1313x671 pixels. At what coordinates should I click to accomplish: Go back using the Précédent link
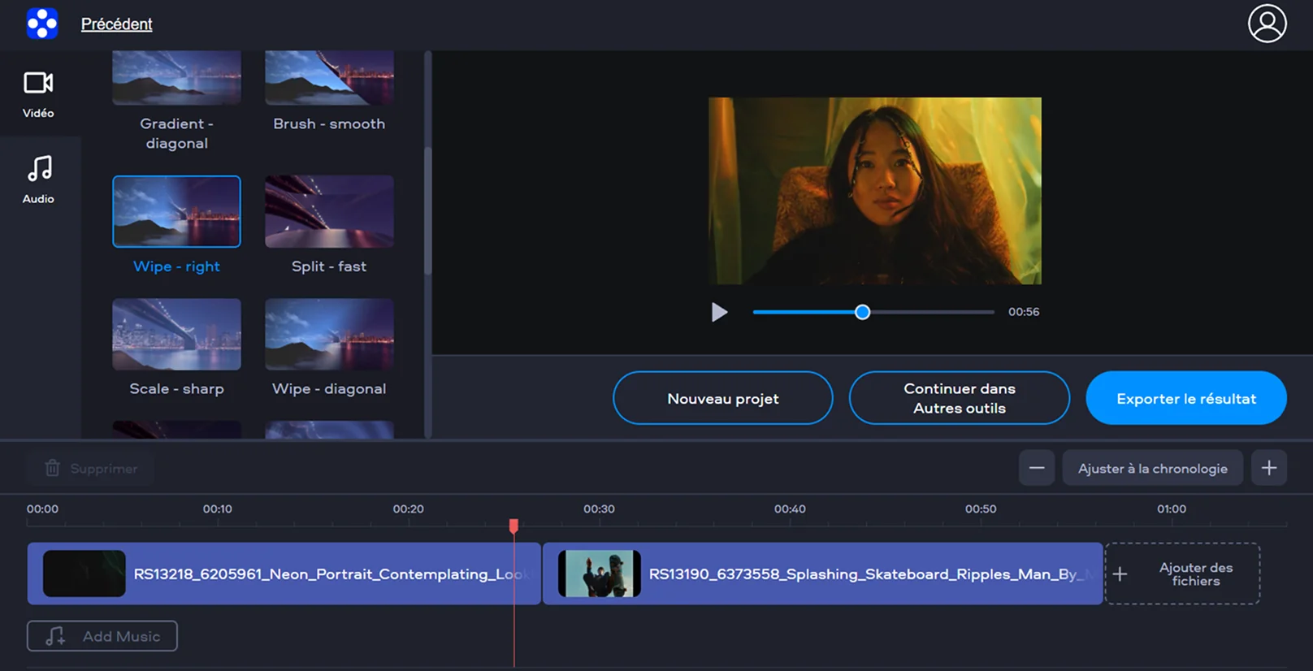click(x=116, y=24)
